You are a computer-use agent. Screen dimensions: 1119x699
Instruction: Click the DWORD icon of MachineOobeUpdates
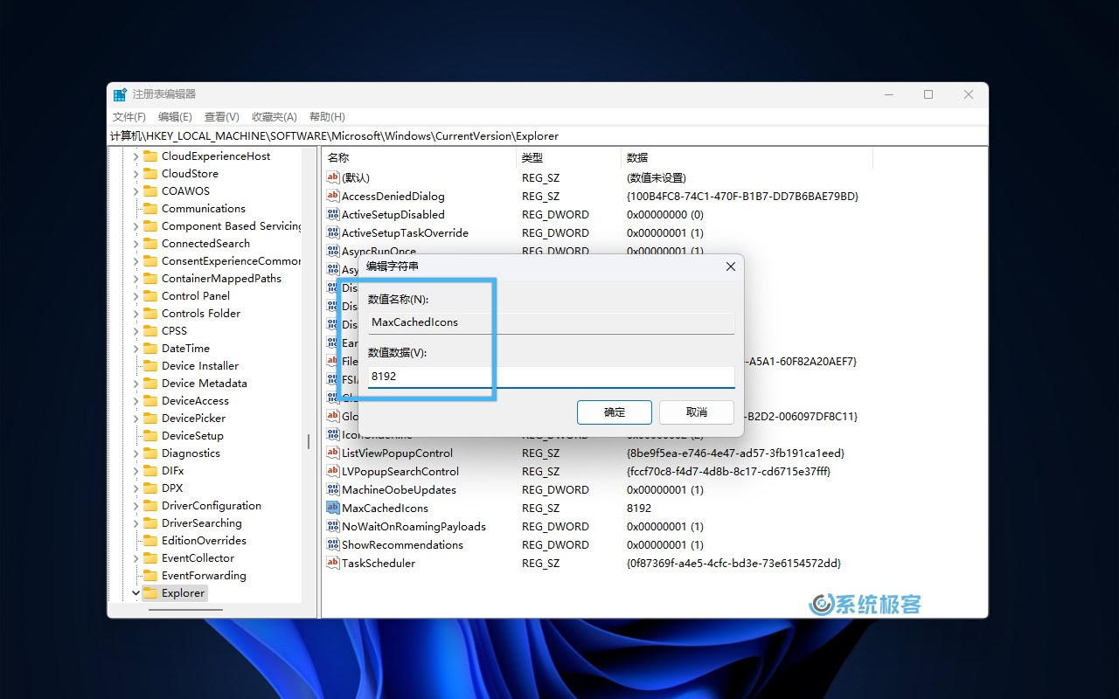[x=332, y=489]
